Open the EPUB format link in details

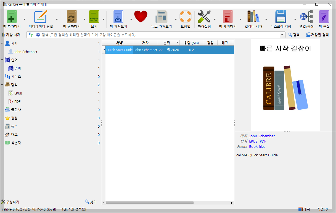pos(253,141)
